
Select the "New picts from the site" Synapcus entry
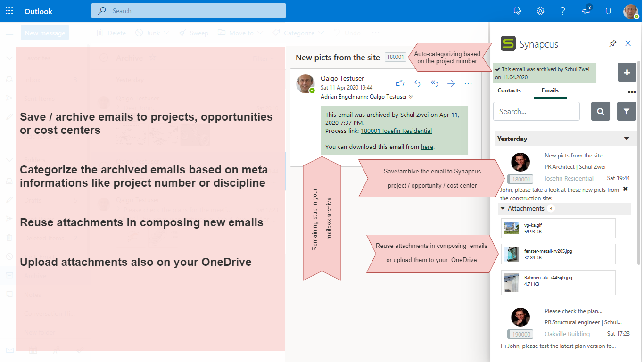pyautogui.click(x=573, y=156)
